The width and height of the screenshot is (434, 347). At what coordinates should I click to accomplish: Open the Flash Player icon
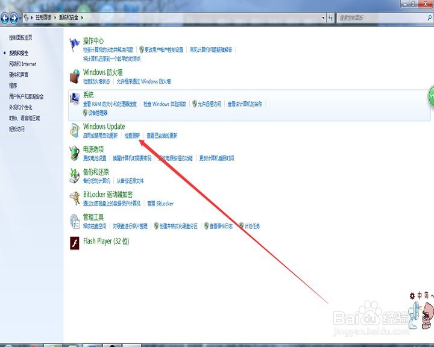[x=75, y=243]
